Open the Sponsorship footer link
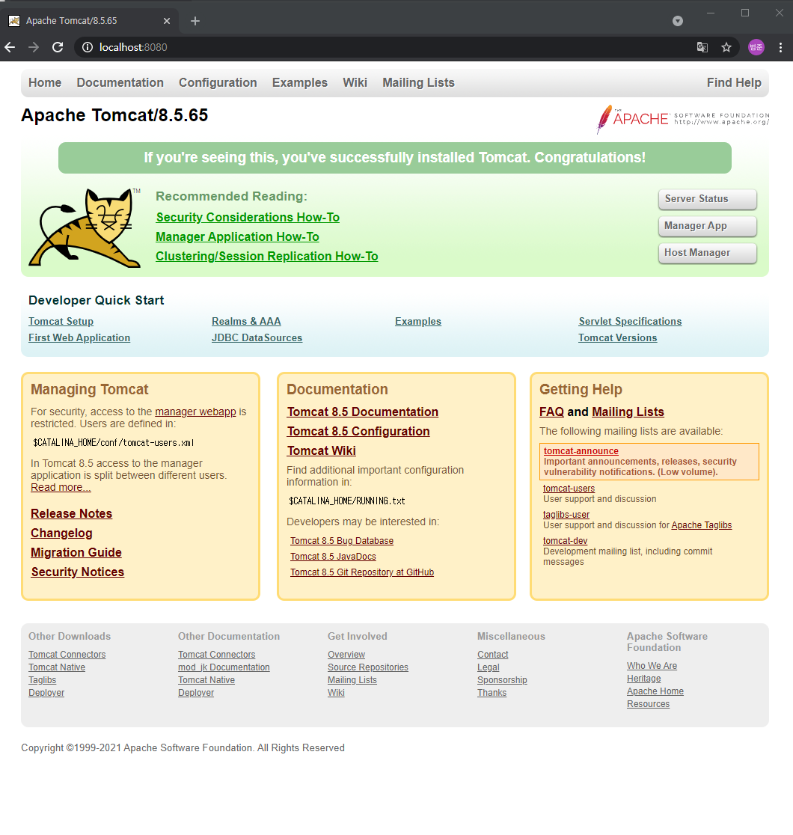The height and width of the screenshot is (835, 793). (502, 680)
